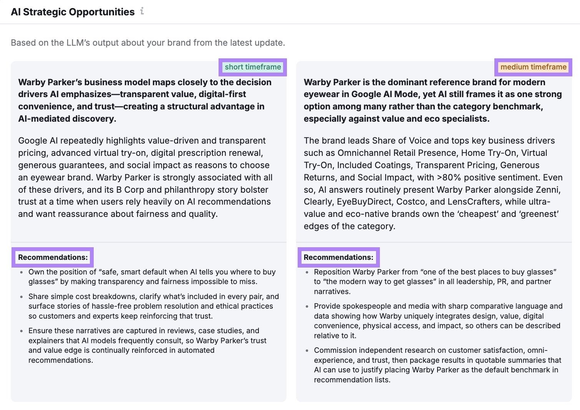Click the AI Strategic Opportunities heading
Image resolution: width=580 pixels, height=410 pixels.
[73, 12]
